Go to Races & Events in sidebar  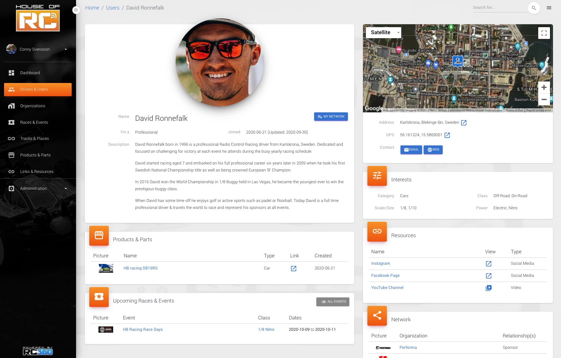pos(34,122)
